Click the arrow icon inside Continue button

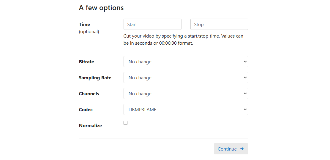242,149
